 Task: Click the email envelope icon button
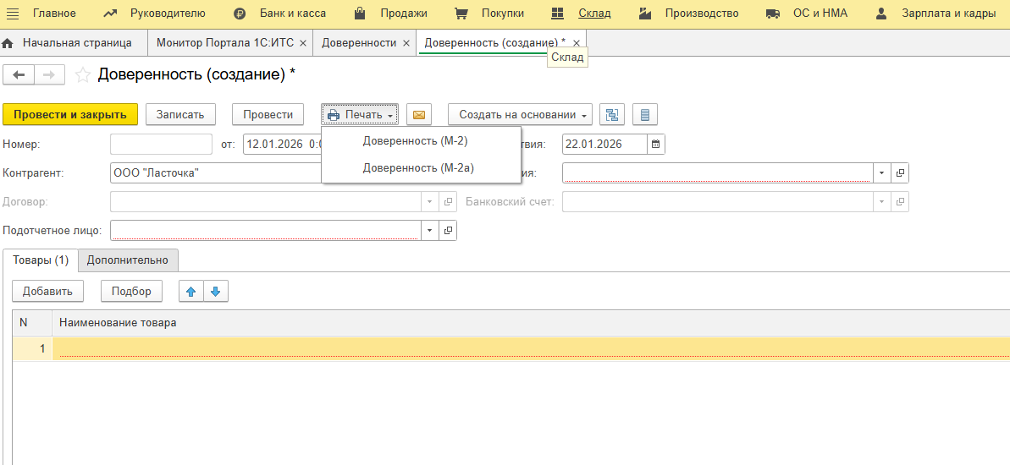419,115
